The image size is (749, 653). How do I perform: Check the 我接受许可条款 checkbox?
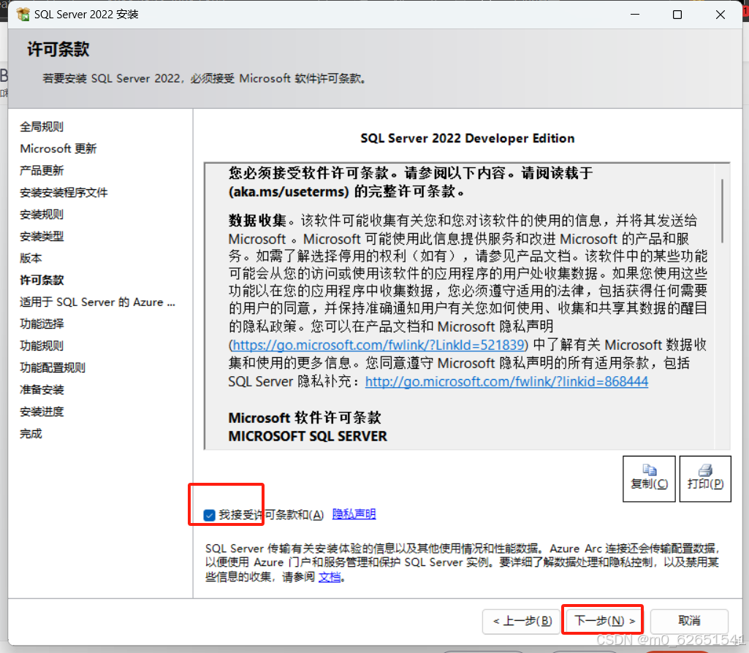pos(209,515)
